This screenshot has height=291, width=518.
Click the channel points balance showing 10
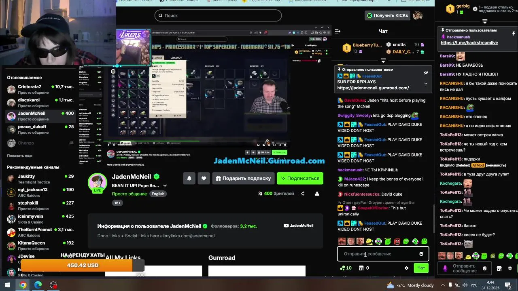346,268
